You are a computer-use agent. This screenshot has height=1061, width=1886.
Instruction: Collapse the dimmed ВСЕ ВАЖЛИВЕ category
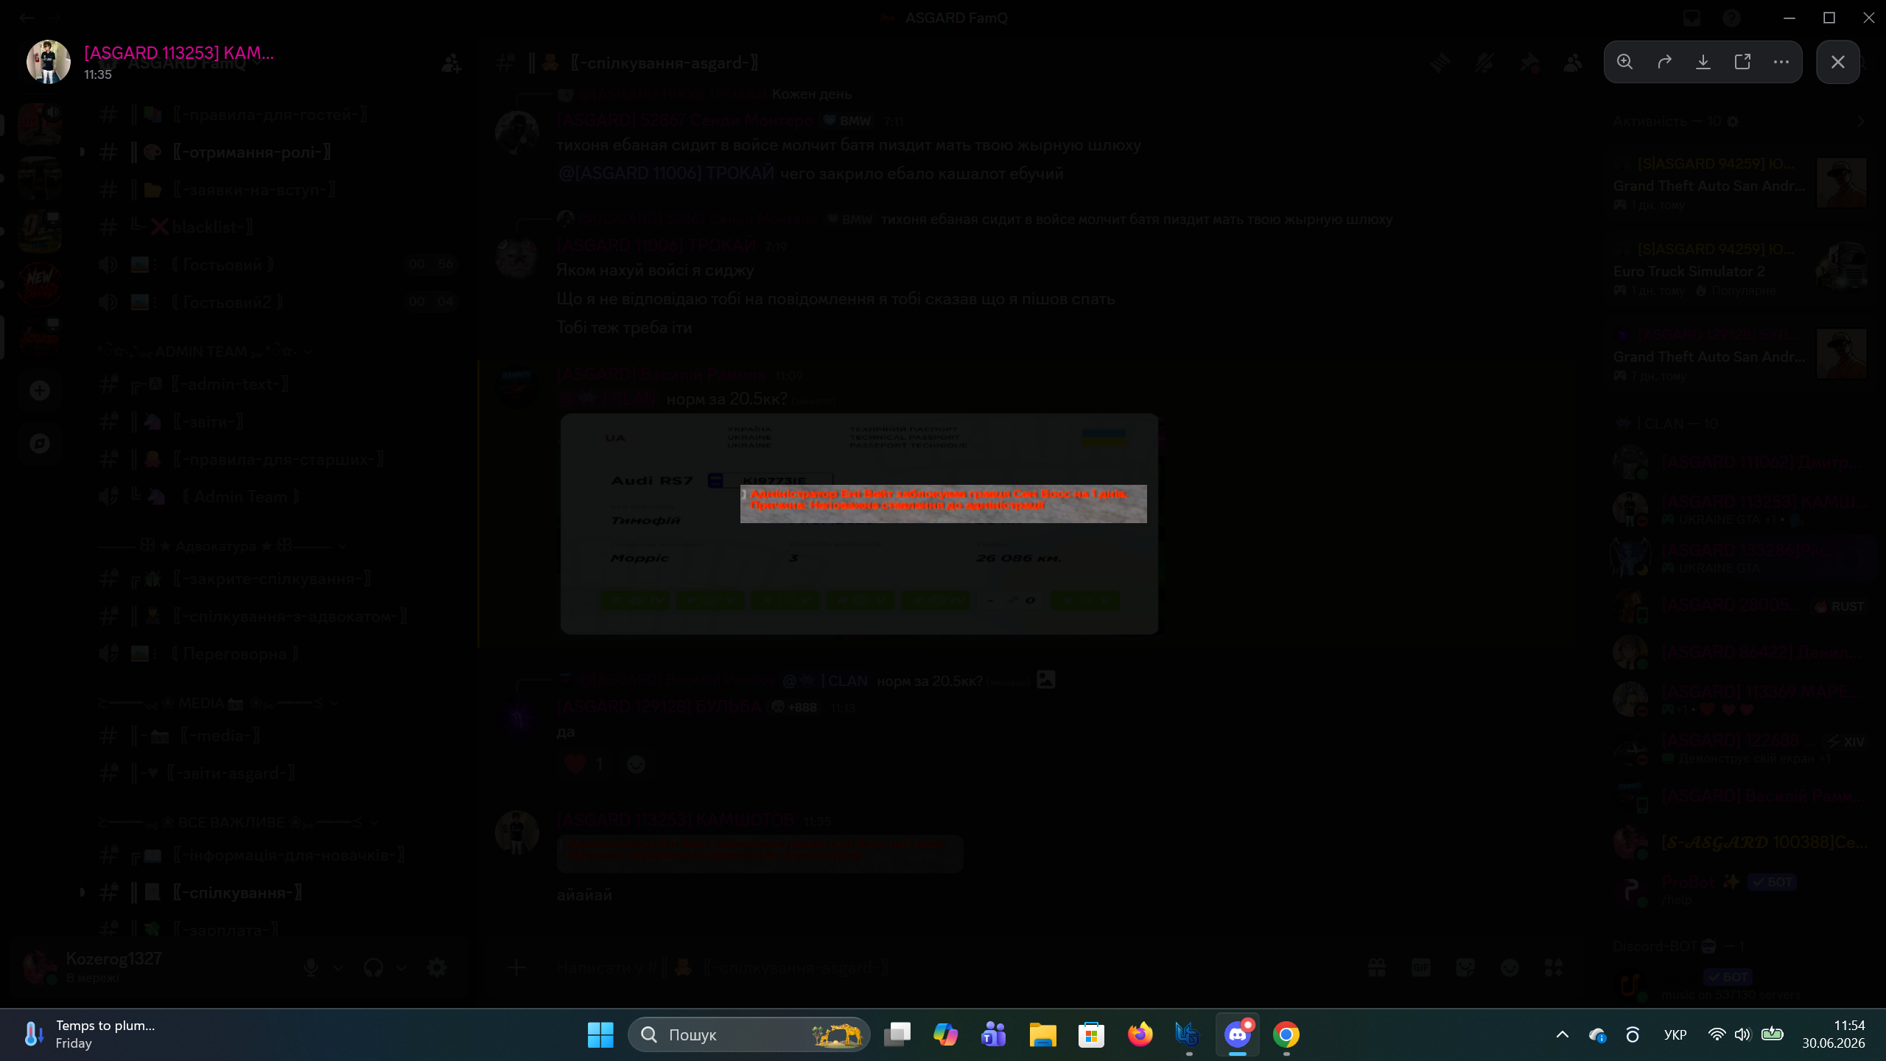(239, 822)
